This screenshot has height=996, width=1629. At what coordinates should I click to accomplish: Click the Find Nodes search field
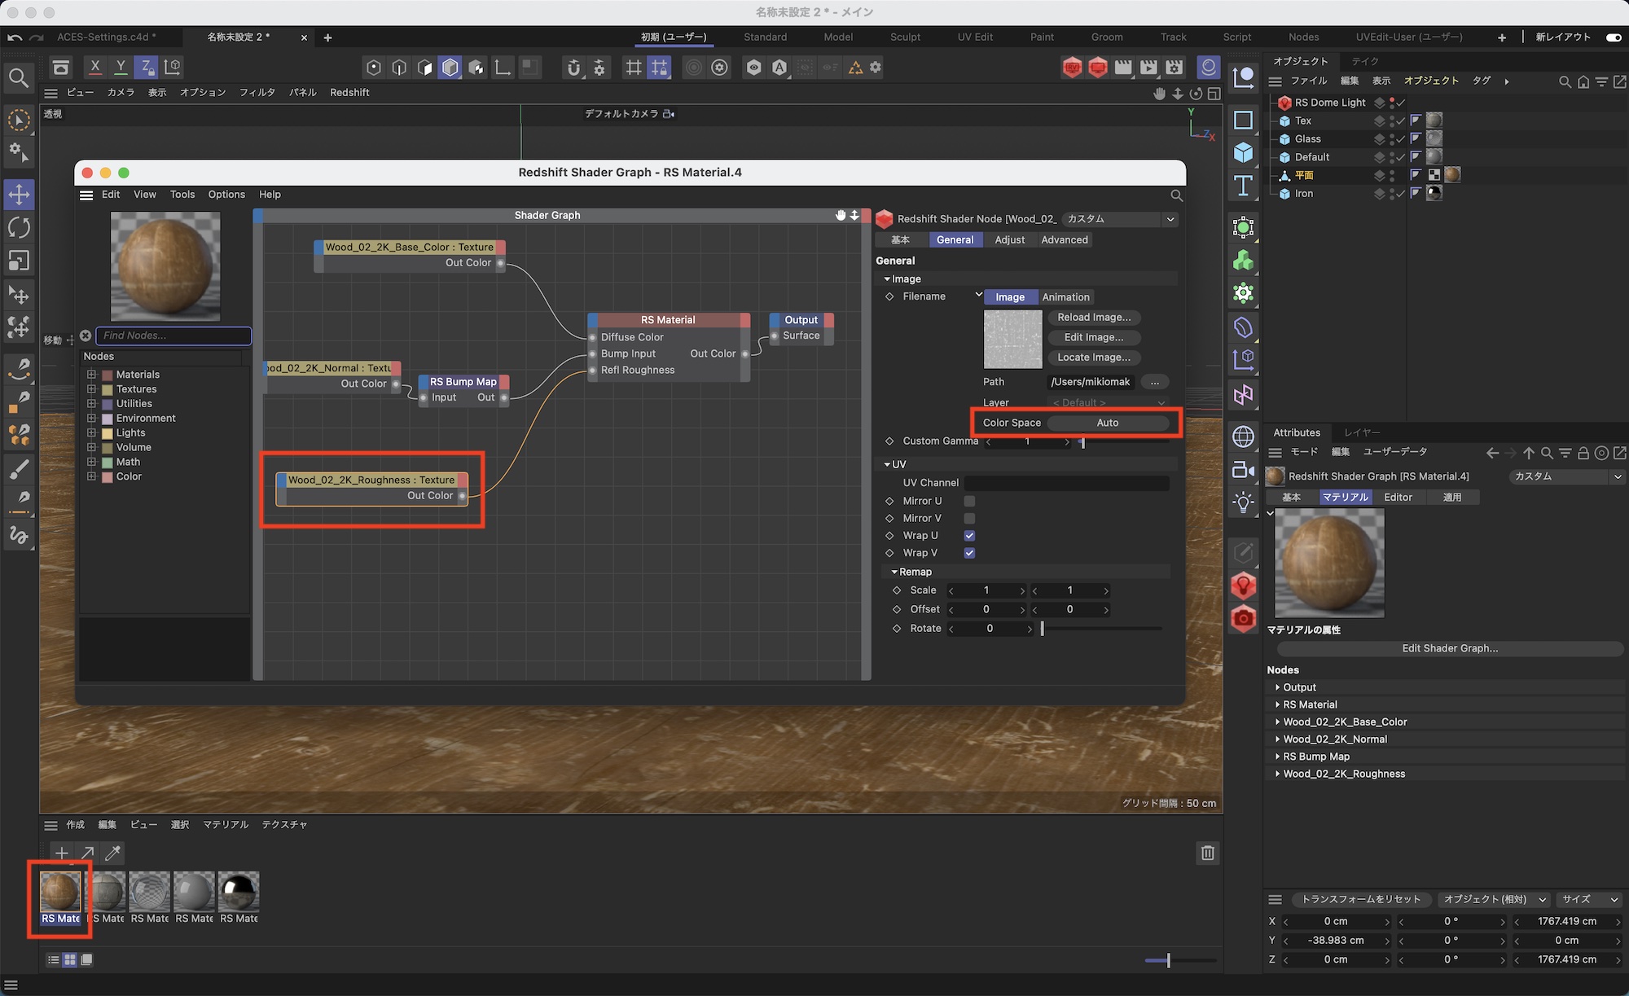pyautogui.click(x=173, y=336)
